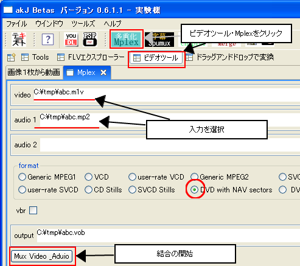Open the Tools toolbar item
The image size is (300, 266).
click(35, 57)
